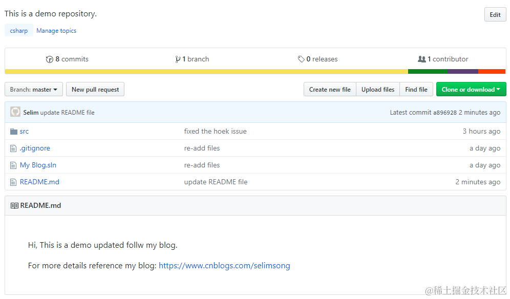The image size is (510, 299).
Task: Open README.md in the file list
Action: click(39, 182)
